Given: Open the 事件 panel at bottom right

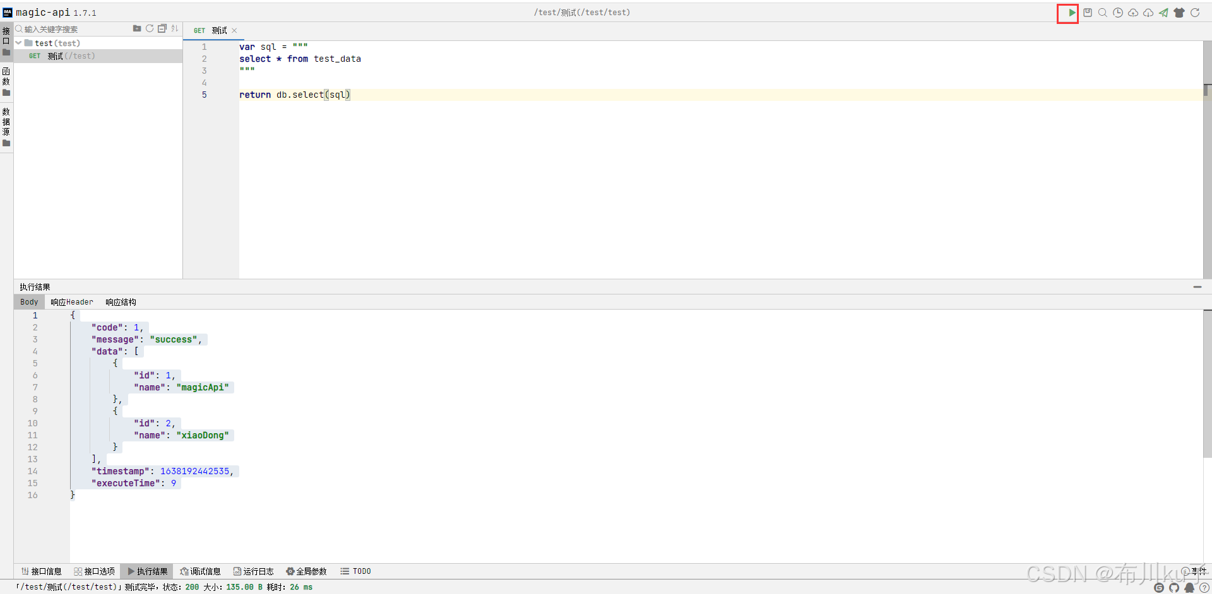Looking at the screenshot, I should [x=1194, y=571].
